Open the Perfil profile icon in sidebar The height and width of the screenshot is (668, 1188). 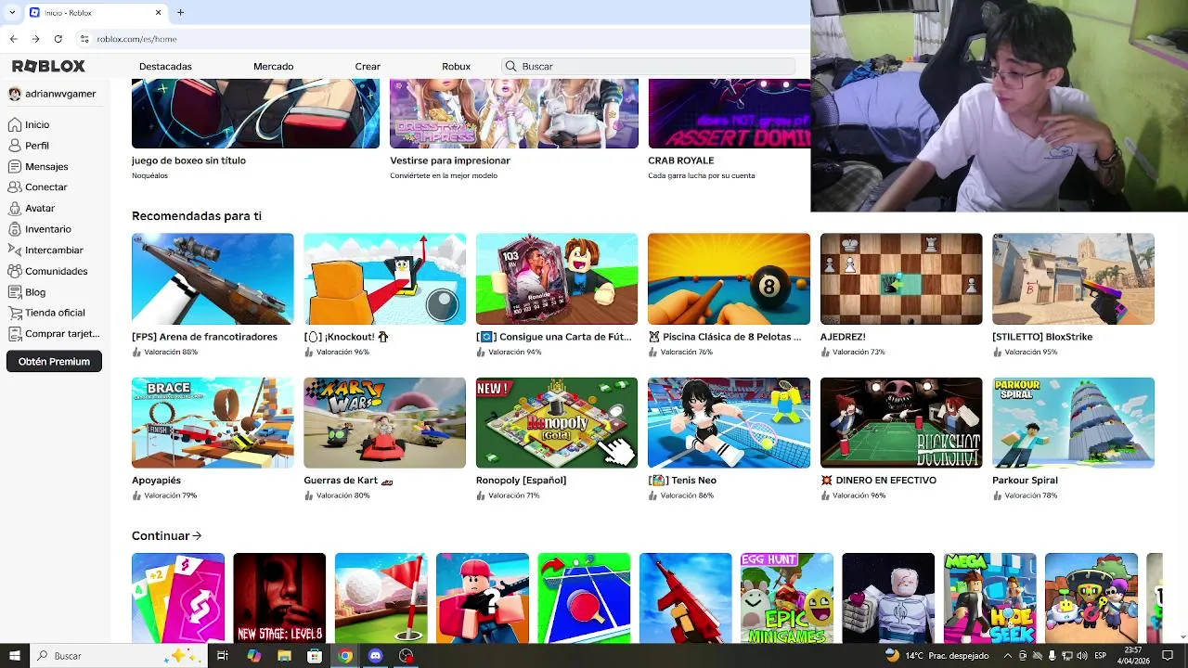15,146
